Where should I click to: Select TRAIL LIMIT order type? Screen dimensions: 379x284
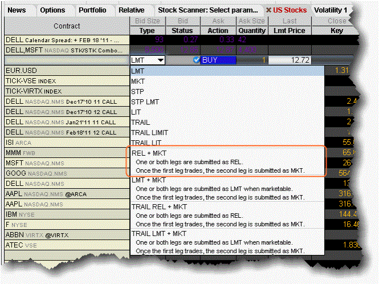tap(150, 133)
